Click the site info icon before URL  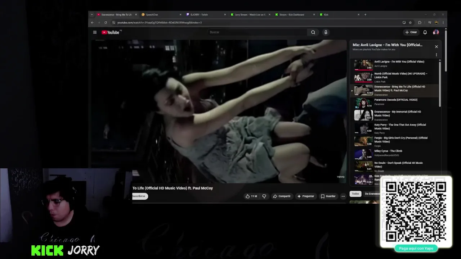tap(113, 23)
